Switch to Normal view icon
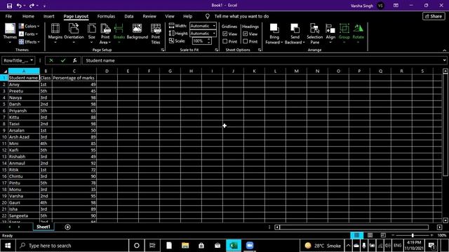449x252 pixels. tap(357, 235)
